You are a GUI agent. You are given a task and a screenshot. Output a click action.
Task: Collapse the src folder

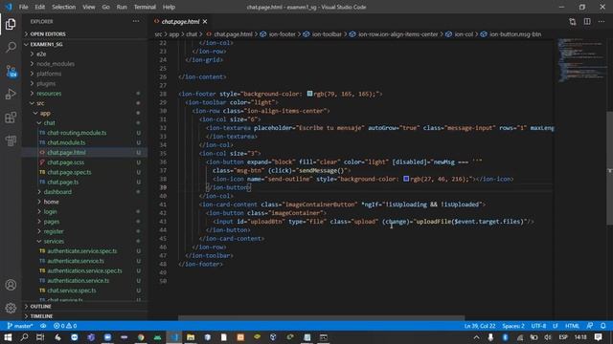(x=84, y=103)
